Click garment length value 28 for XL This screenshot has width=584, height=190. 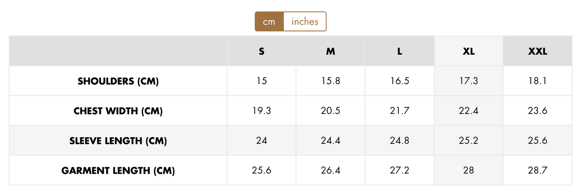[x=468, y=170]
